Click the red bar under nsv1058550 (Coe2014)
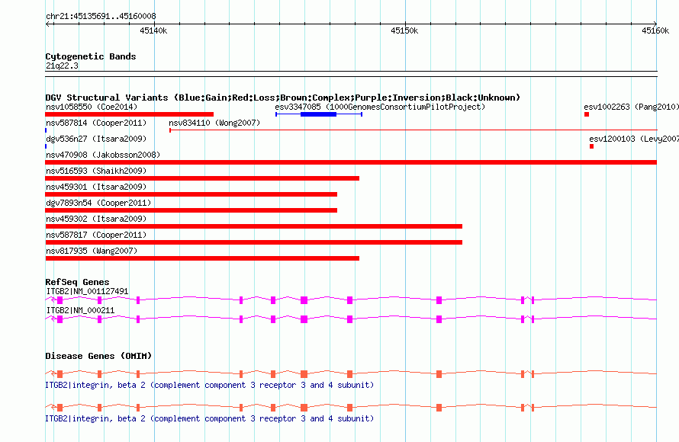The height and width of the screenshot is (442, 679). [130, 114]
